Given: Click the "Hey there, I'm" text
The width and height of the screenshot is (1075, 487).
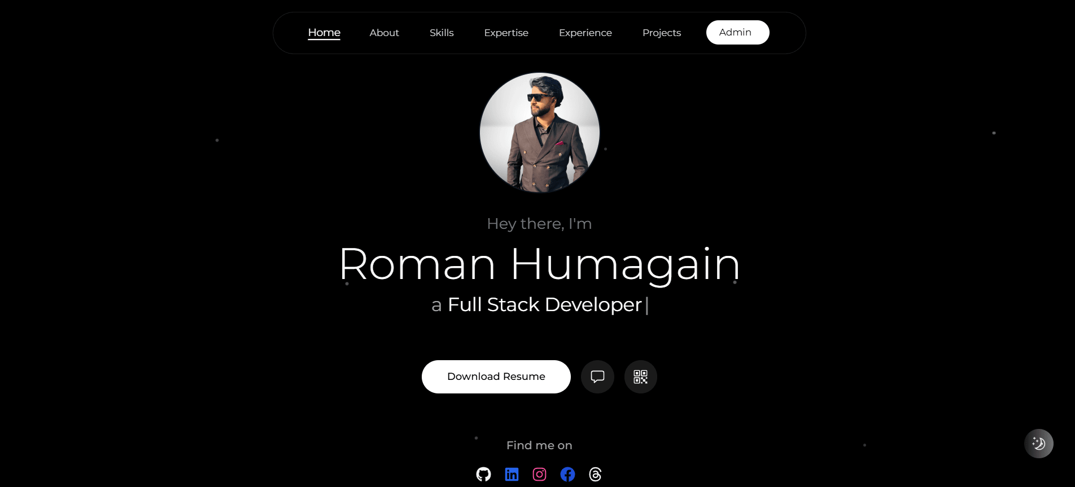Looking at the screenshot, I should [540, 224].
